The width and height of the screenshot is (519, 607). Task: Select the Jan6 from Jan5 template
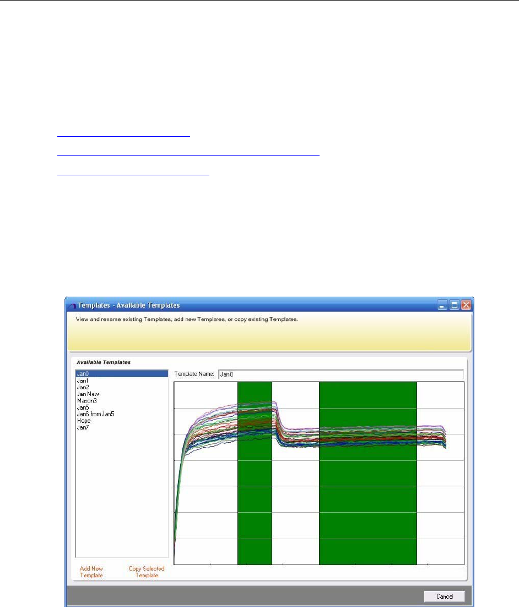pyautogui.click(x=95, y=414)
